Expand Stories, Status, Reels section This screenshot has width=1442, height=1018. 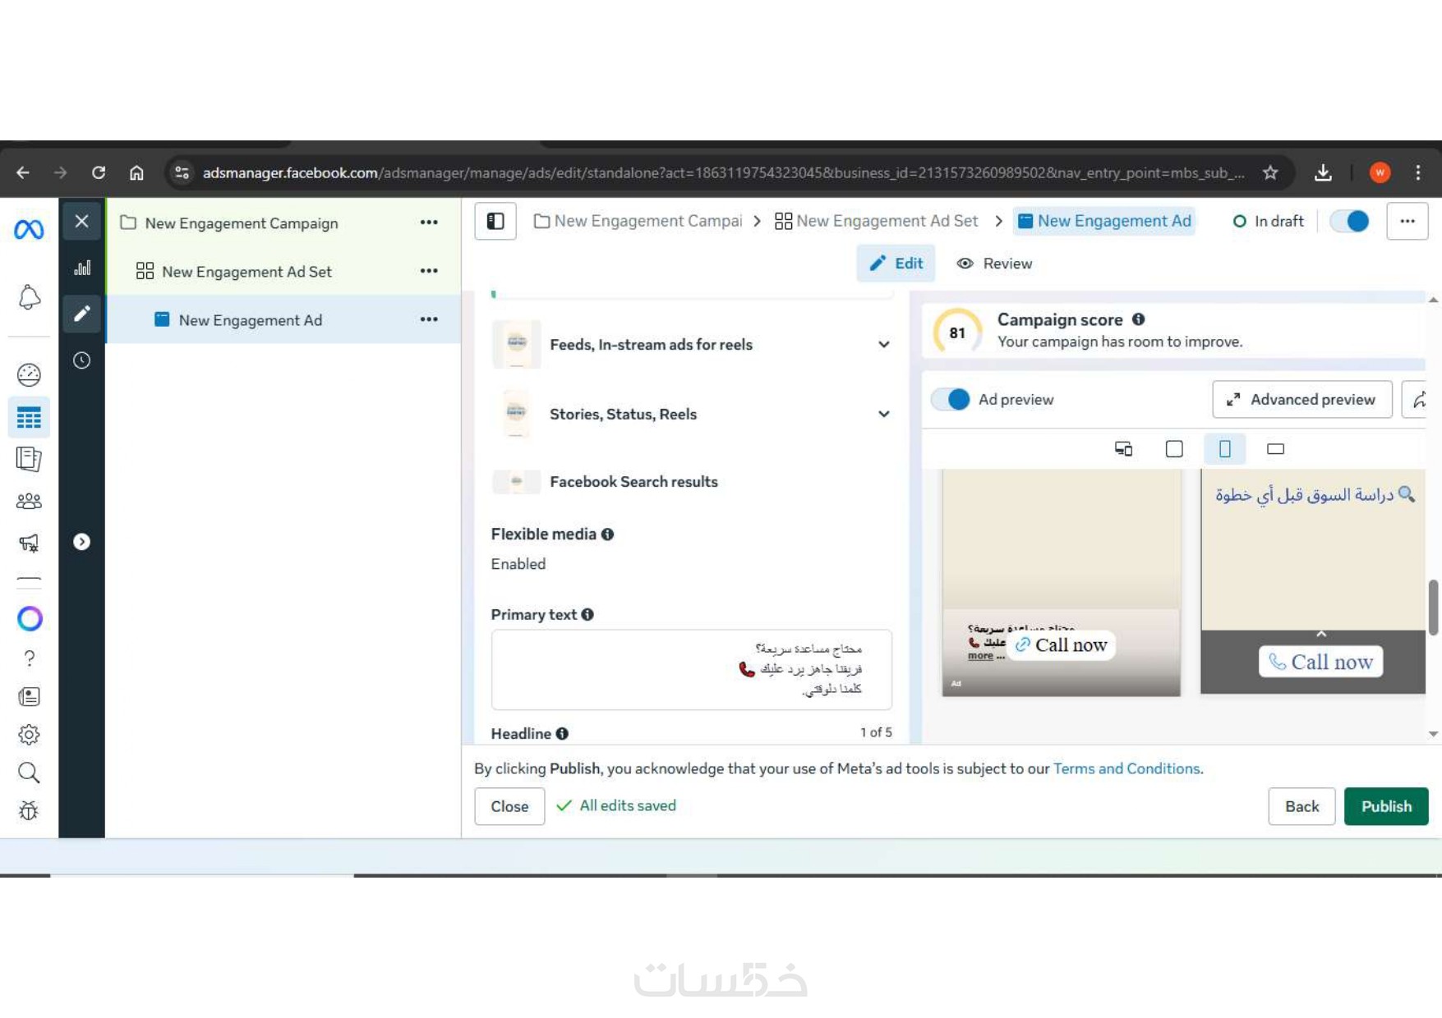coord(692,414)
